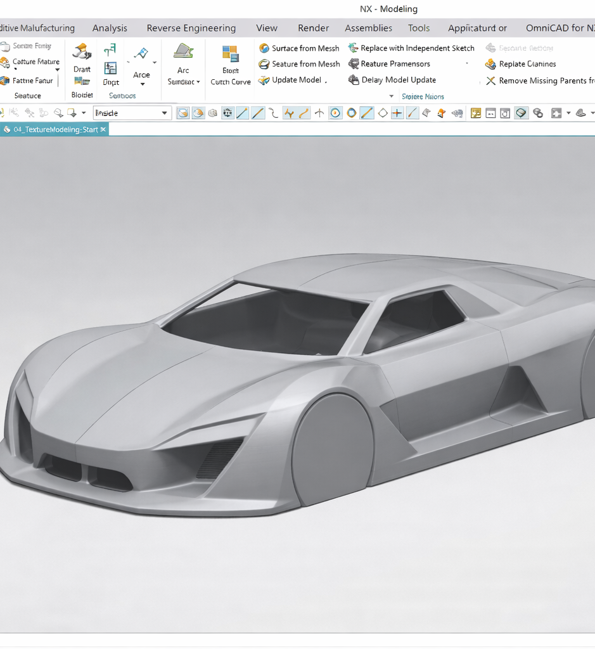Screen dimensions: 595x649
Task: Toggle the cross-shaped intersection snap button
Action: [x=397, y=113]
